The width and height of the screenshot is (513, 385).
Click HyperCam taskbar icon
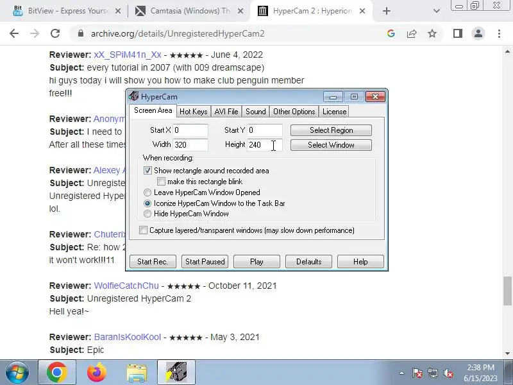click(176, 372)
